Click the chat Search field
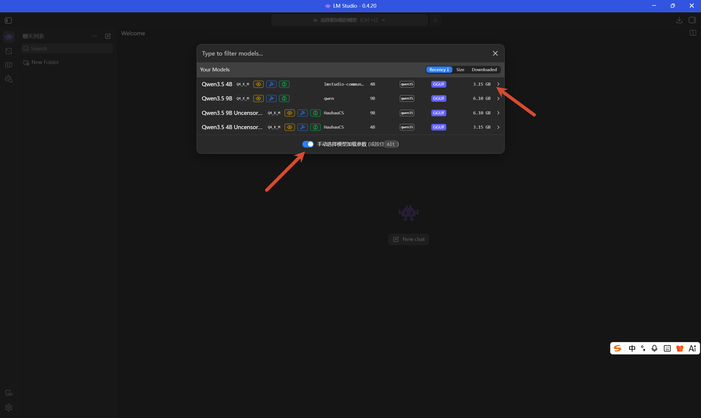Screen dimensions: 701x418 click(x=67, y=48)
